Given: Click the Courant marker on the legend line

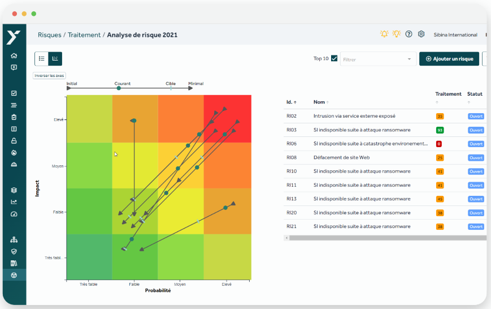Looking at the screenshot, I should click(x=119, y=88).
